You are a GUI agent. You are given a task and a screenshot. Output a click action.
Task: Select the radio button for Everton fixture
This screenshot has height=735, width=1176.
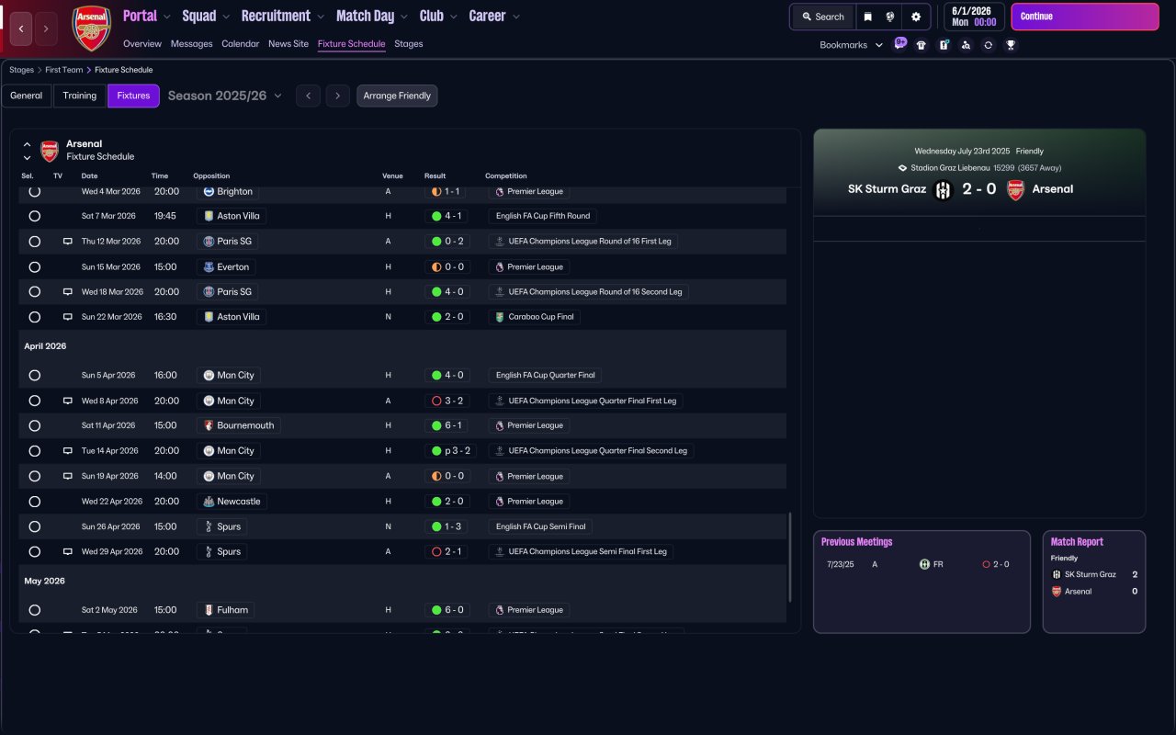coord(35,267)
